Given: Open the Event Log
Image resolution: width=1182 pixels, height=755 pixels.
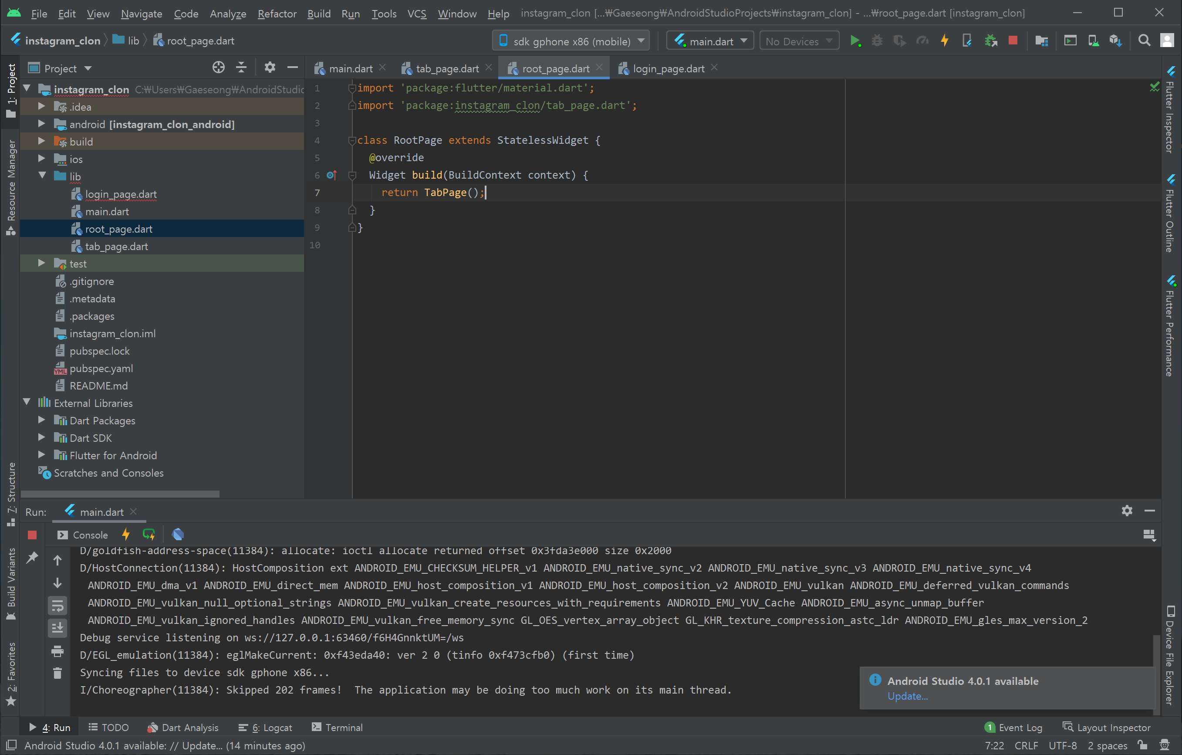Looking at the screenshot, I should [1013, 728].
